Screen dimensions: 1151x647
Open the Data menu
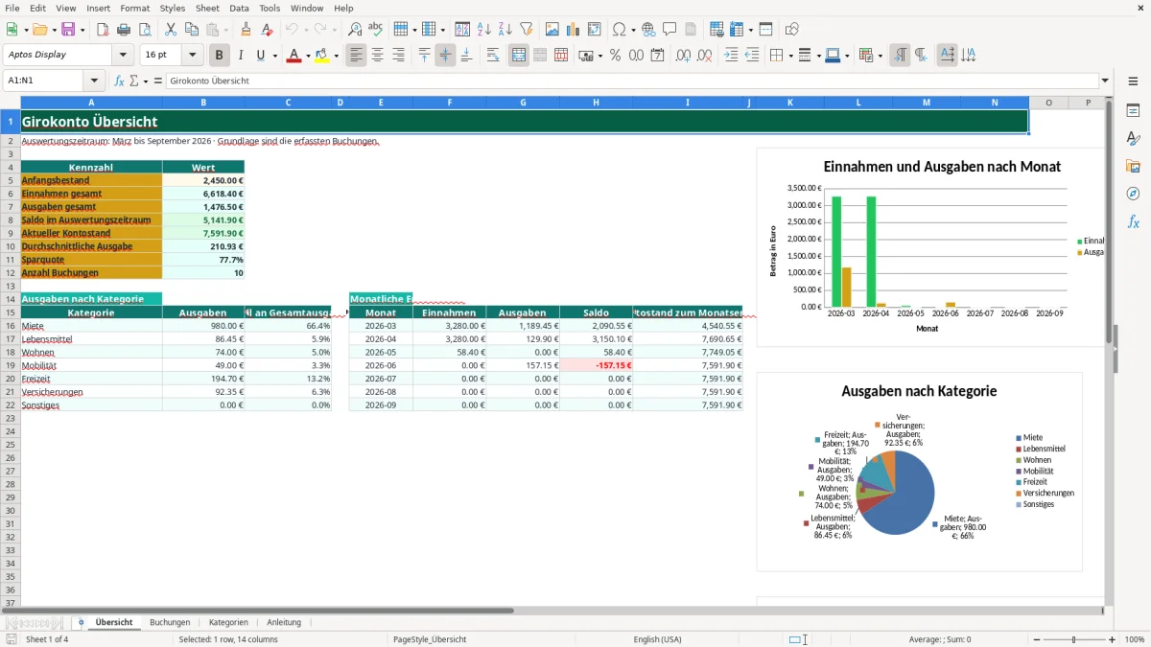(239, 8)
